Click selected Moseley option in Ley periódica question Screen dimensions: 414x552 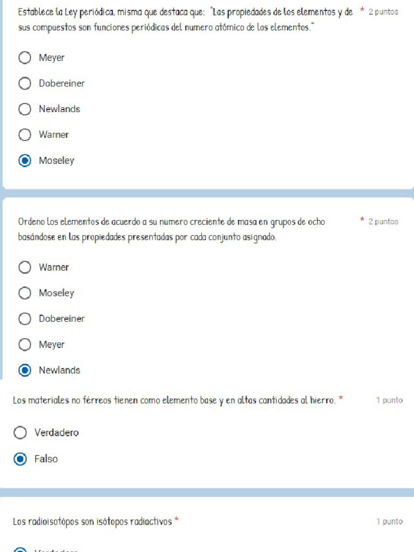click(25, 161)
